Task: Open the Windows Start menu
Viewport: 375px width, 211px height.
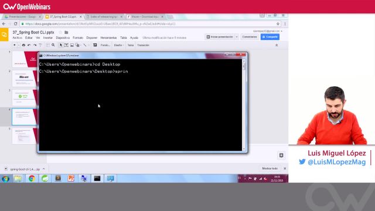Action: (5, 179)
